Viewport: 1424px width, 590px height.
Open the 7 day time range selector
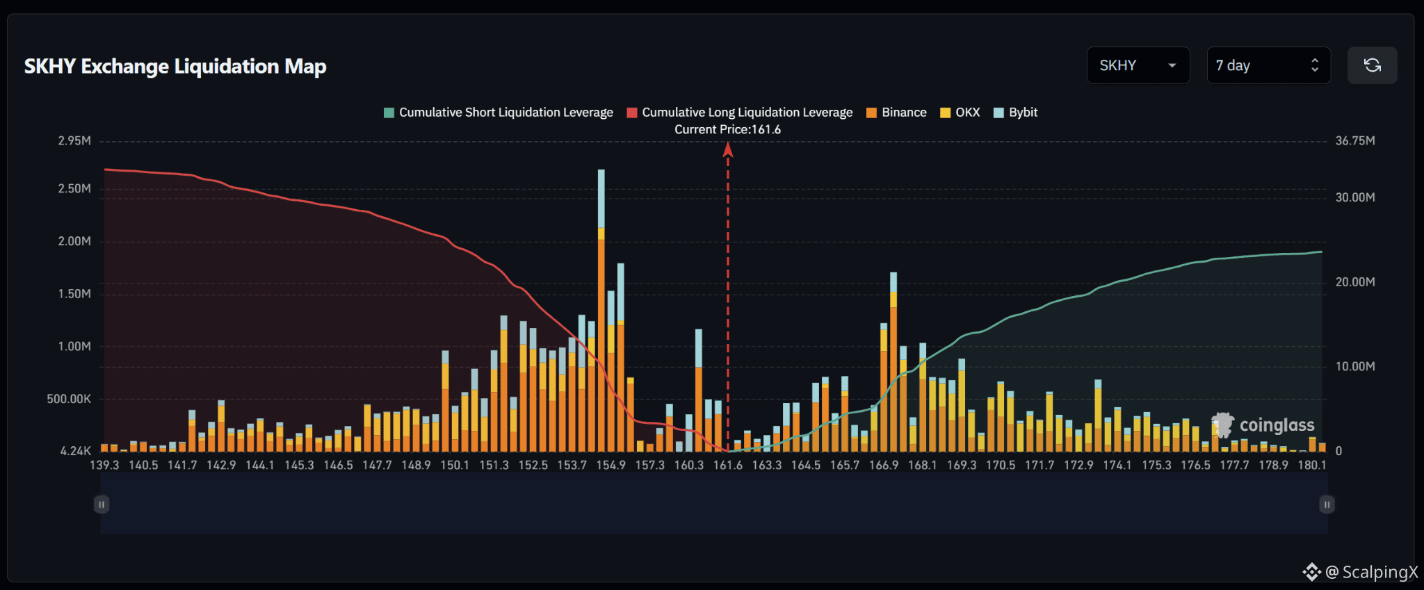[x=1268, y=65]
